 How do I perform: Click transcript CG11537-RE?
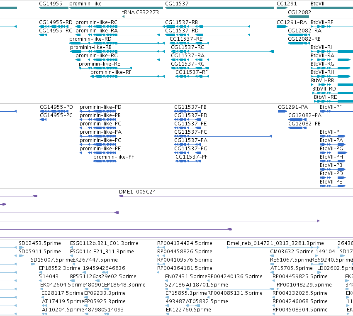coord(186,39)
